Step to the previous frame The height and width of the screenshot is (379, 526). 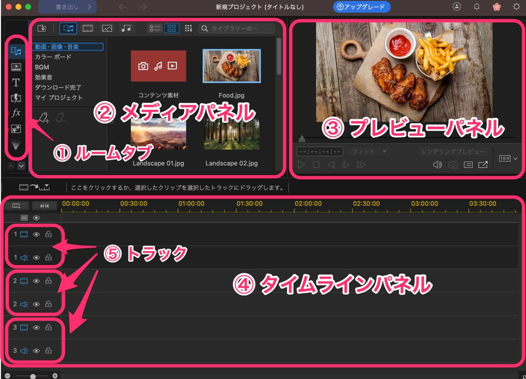[331, 165]
